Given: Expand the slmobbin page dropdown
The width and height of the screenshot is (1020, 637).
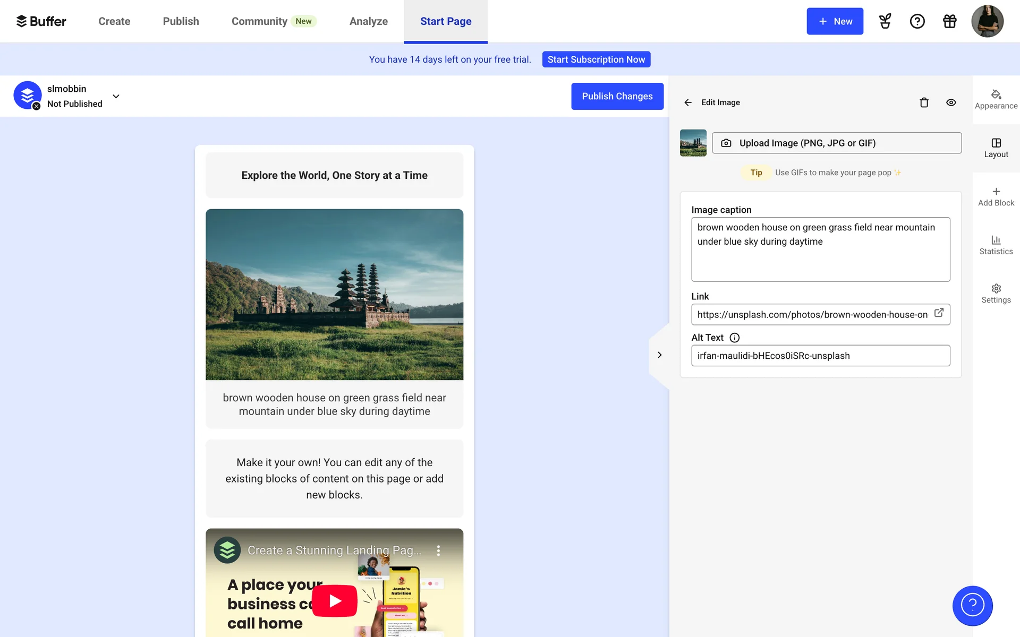Looking at the screenshot, I should [116, 96].
